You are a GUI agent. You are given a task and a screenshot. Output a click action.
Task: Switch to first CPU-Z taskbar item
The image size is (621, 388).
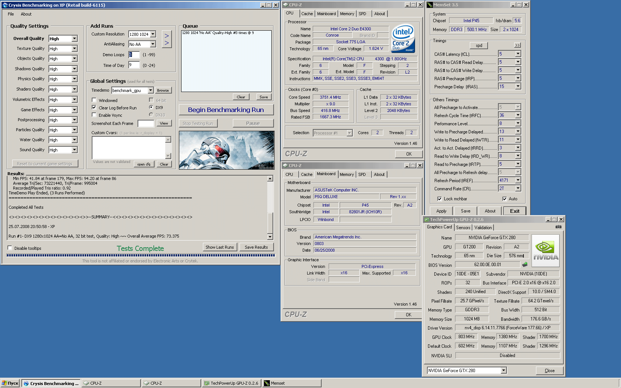point(111,383)
